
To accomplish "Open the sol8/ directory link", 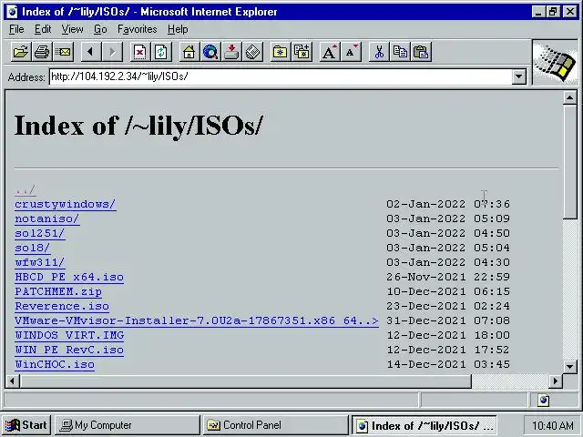I will pos(33,248).
